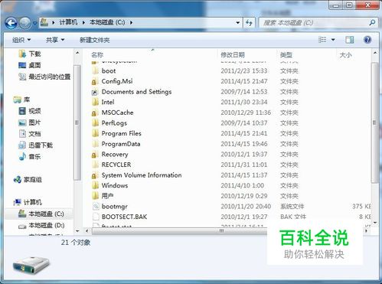The width and height of the screenshot is (382, 284).
Task: Select the 用户 folder icon
Action: 95,196
